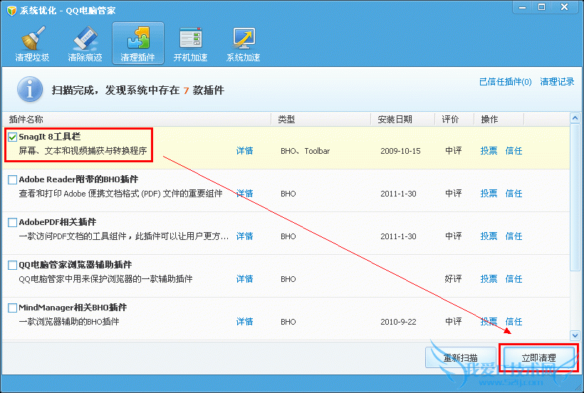Check the QQ电脑管家浏览器辅助插件 checkbox
This screenshot has width=584, height=393.
12,266
